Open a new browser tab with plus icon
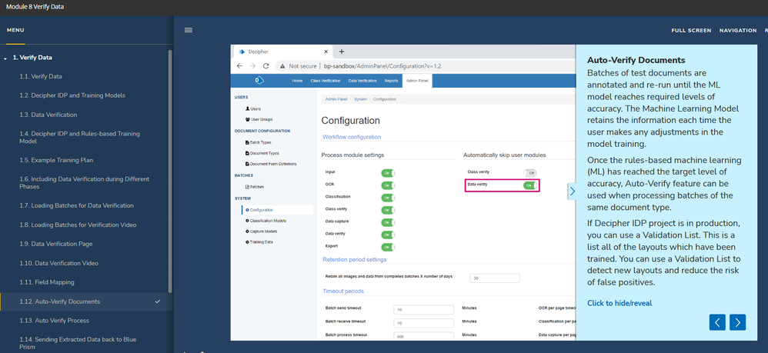This screenshot has height=353, width=768. pyautogui.click(x=342, y=52)
